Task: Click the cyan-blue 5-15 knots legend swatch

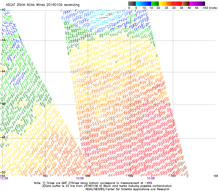Action: (x=143, y=4)
